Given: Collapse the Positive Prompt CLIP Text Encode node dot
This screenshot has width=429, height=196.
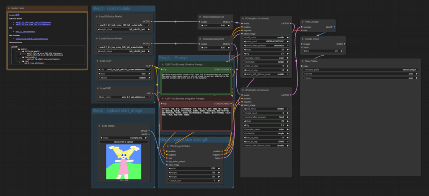Looking at the screenshot, I should (162, 64).
